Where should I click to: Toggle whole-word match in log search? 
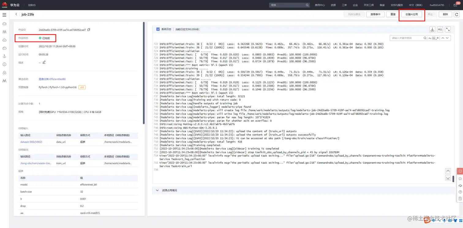pos(434,38)
